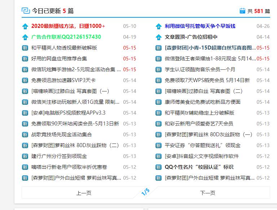Screen dimensions: 277x210
Task: Click date 04-14 beside 文章置顶-广告位招租中
Action: point(263,37)
